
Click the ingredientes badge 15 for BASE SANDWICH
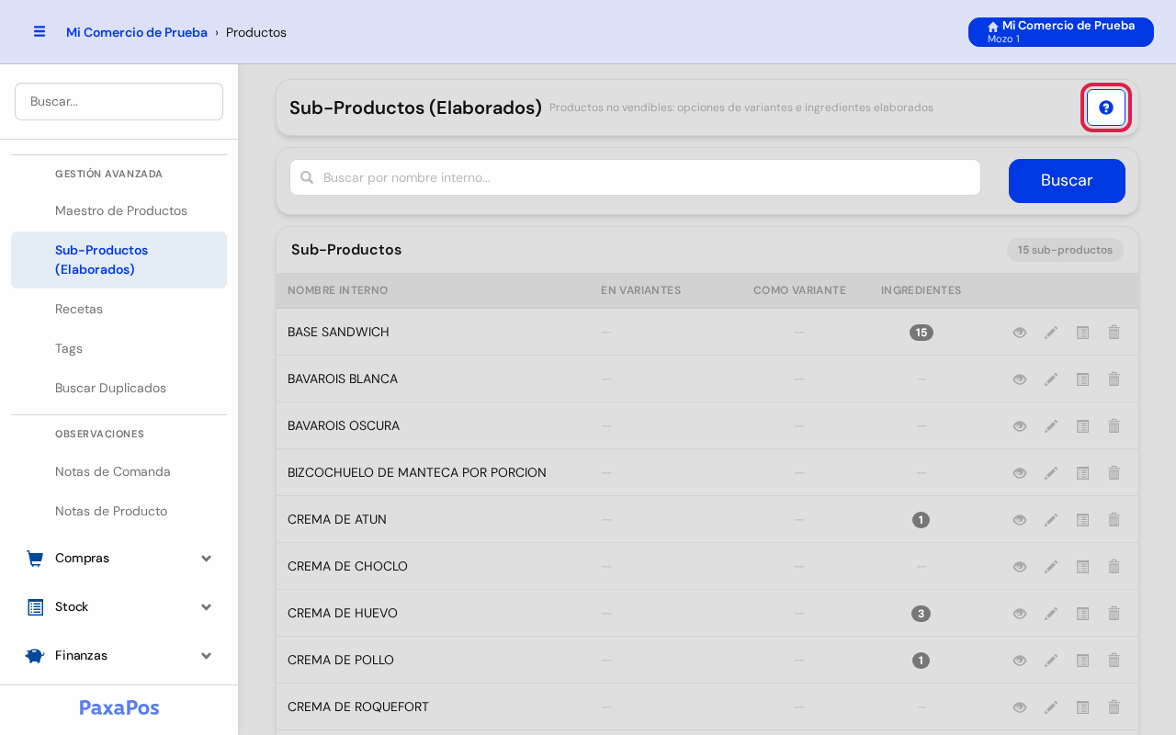tap(922, 333)
